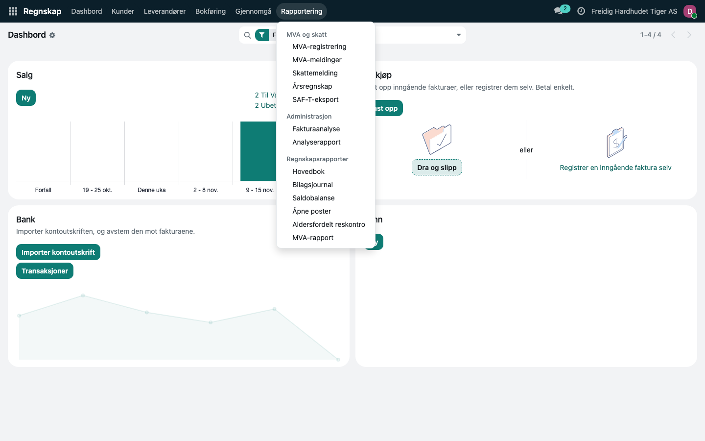
Task: Open the Gjennomgå top menu
Action: [x=253, y=11]
